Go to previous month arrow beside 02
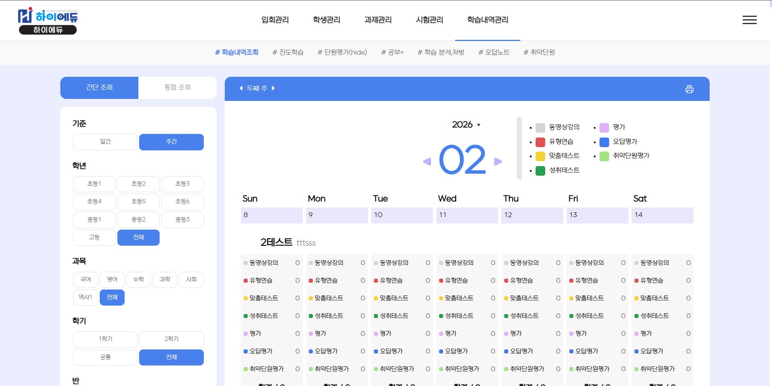Viewport: 772px width, 386px height. (427, 162)
